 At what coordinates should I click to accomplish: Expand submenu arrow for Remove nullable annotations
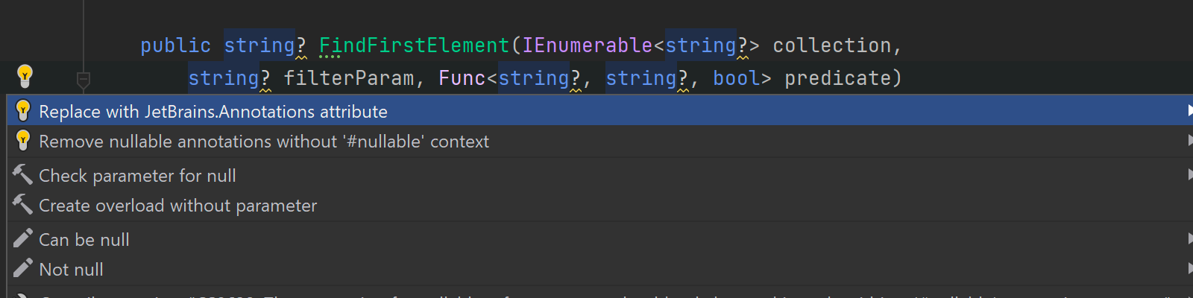pos(1189,141)
